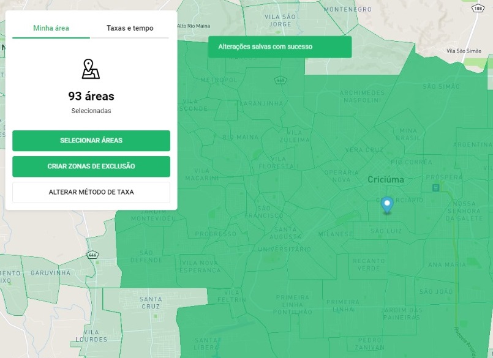
Task: Open the Minha área tab
Action: tap(51, 28)
